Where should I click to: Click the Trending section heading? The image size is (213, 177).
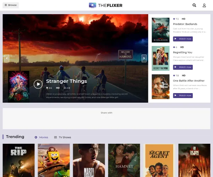(x=15, y=137)
